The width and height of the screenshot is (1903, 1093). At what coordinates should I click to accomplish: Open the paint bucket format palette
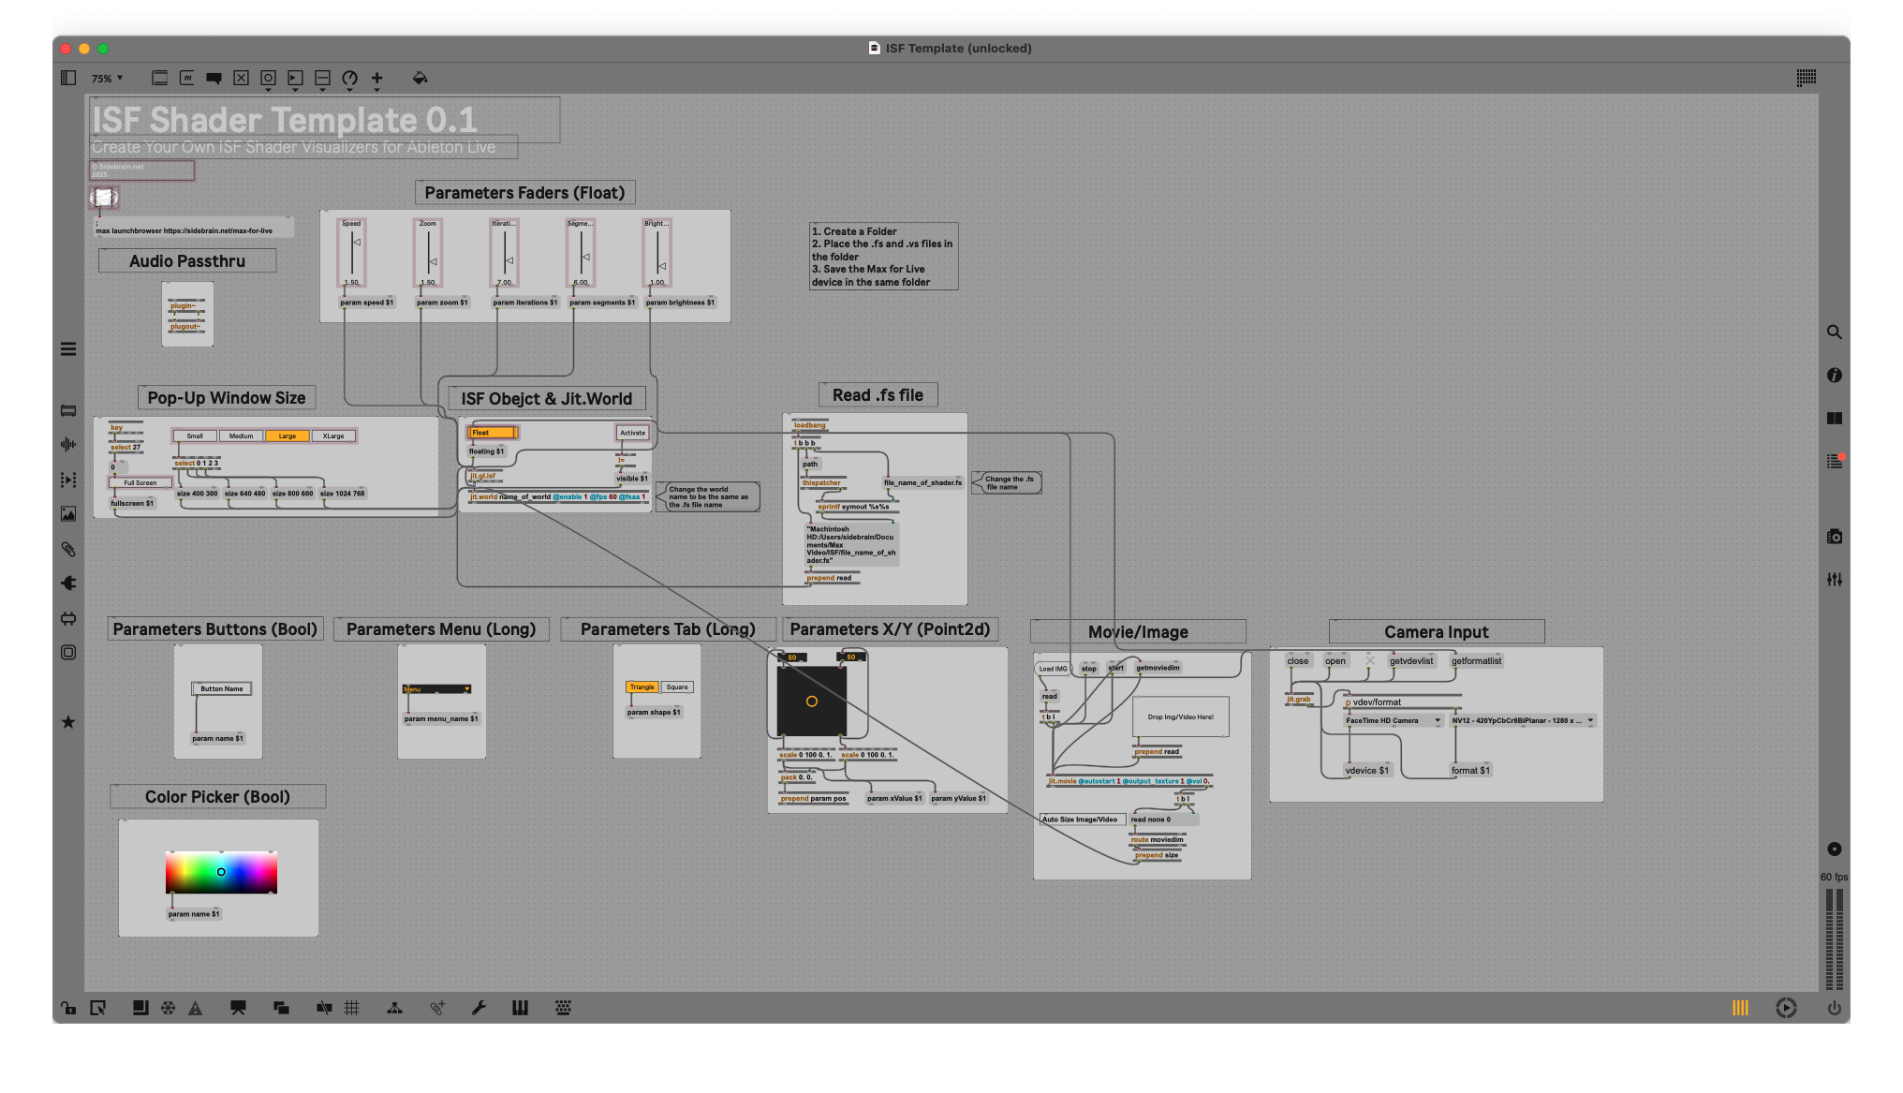coord(420,79)
